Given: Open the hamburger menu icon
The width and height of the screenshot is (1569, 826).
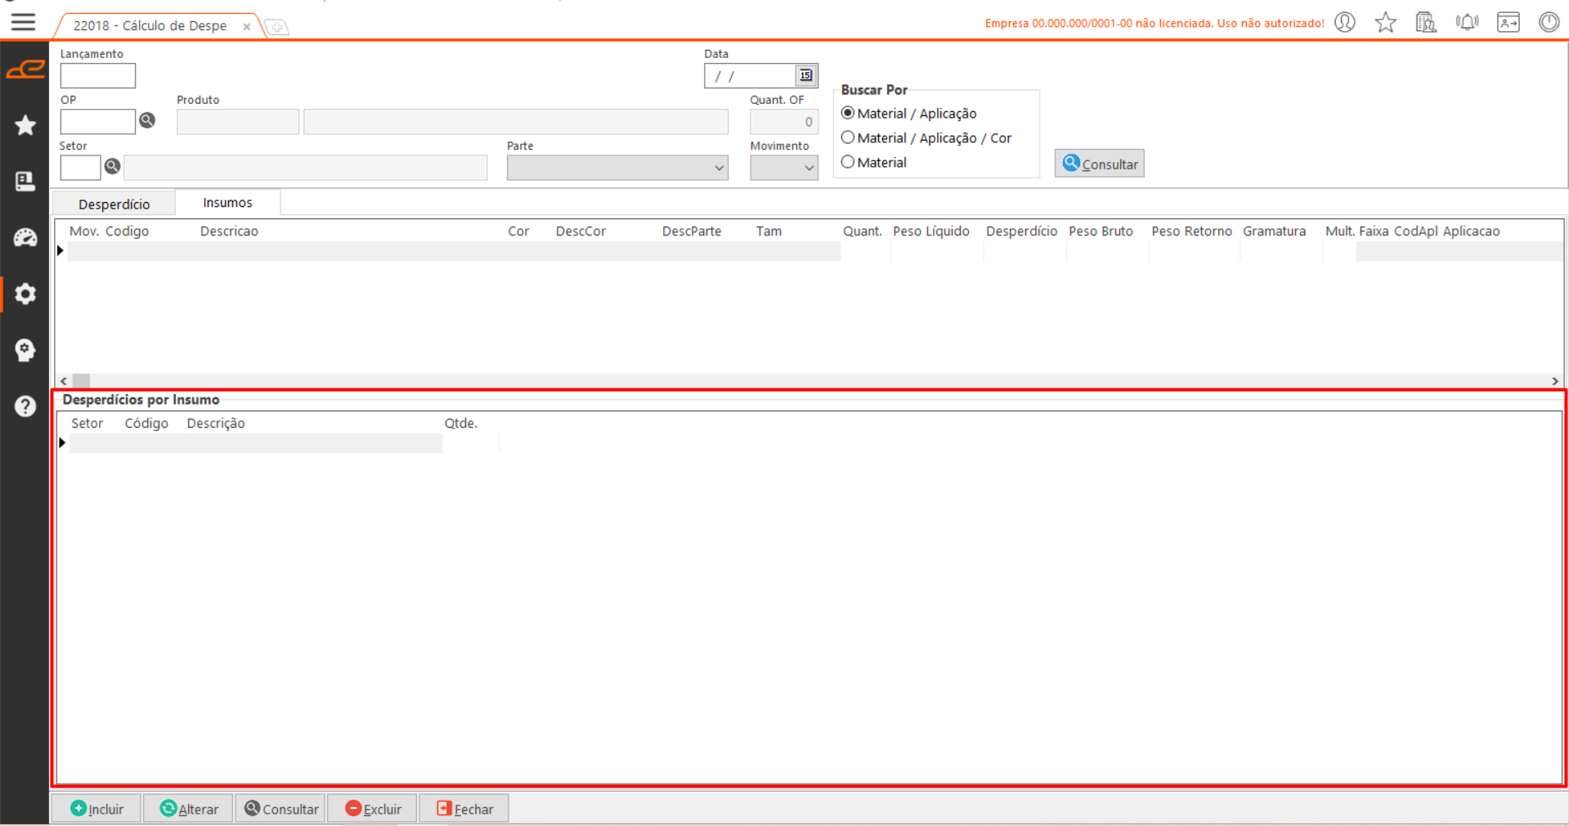Looking at the screenshot, I should [23, 22].
